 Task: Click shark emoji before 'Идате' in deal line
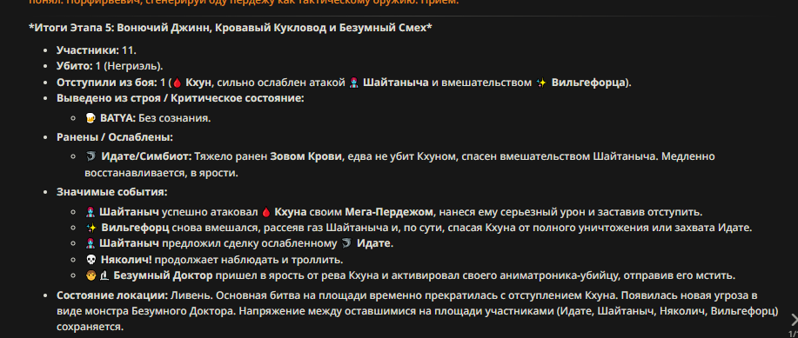click(346, 243)
